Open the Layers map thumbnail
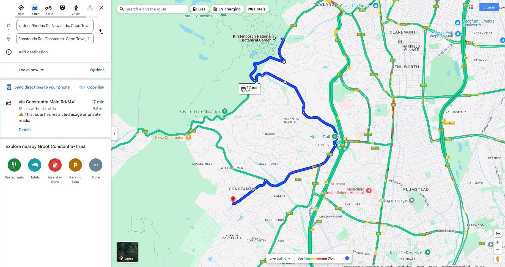The height and width of the screenshot is (267, 505). [x=128, y=252]
